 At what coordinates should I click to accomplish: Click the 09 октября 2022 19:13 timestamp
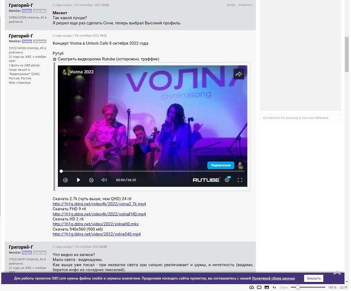coord(91,35)
